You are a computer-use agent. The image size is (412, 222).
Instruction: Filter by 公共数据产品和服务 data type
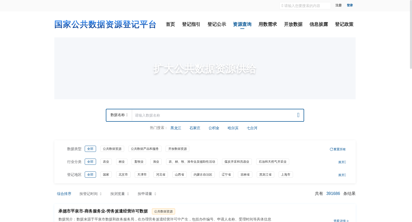[145, 149]
